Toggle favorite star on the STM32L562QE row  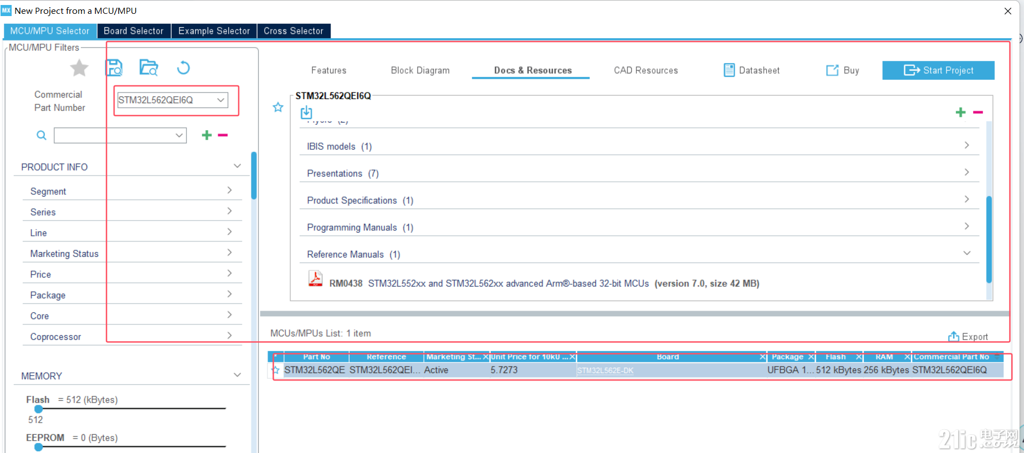(x=276, y=370)
